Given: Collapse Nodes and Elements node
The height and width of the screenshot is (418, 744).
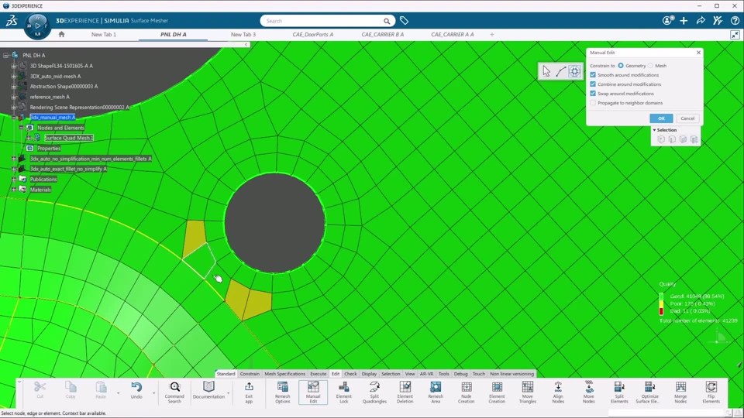Looking at the screenshot, I should click(x=22, y=128).
